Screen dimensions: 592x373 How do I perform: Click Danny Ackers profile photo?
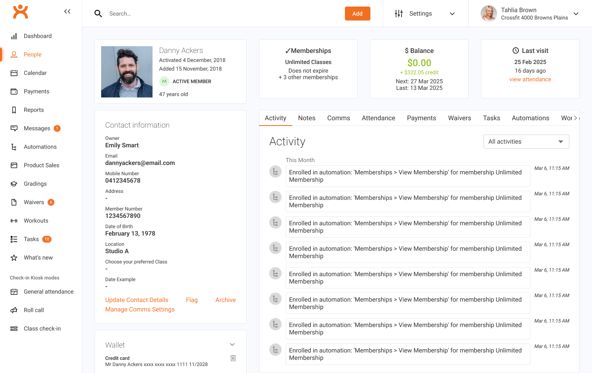127,72
